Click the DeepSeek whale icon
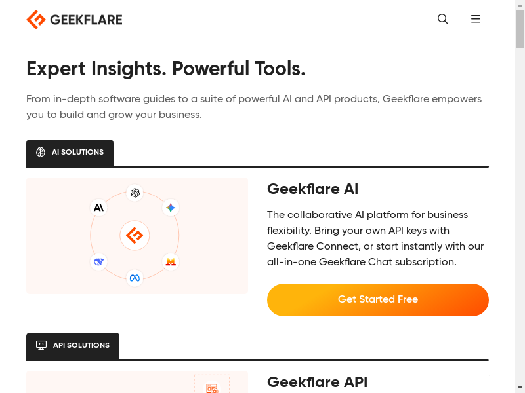The width and height of the screenshot is (525, 393). pyautogui.click(x=98, y=262)
